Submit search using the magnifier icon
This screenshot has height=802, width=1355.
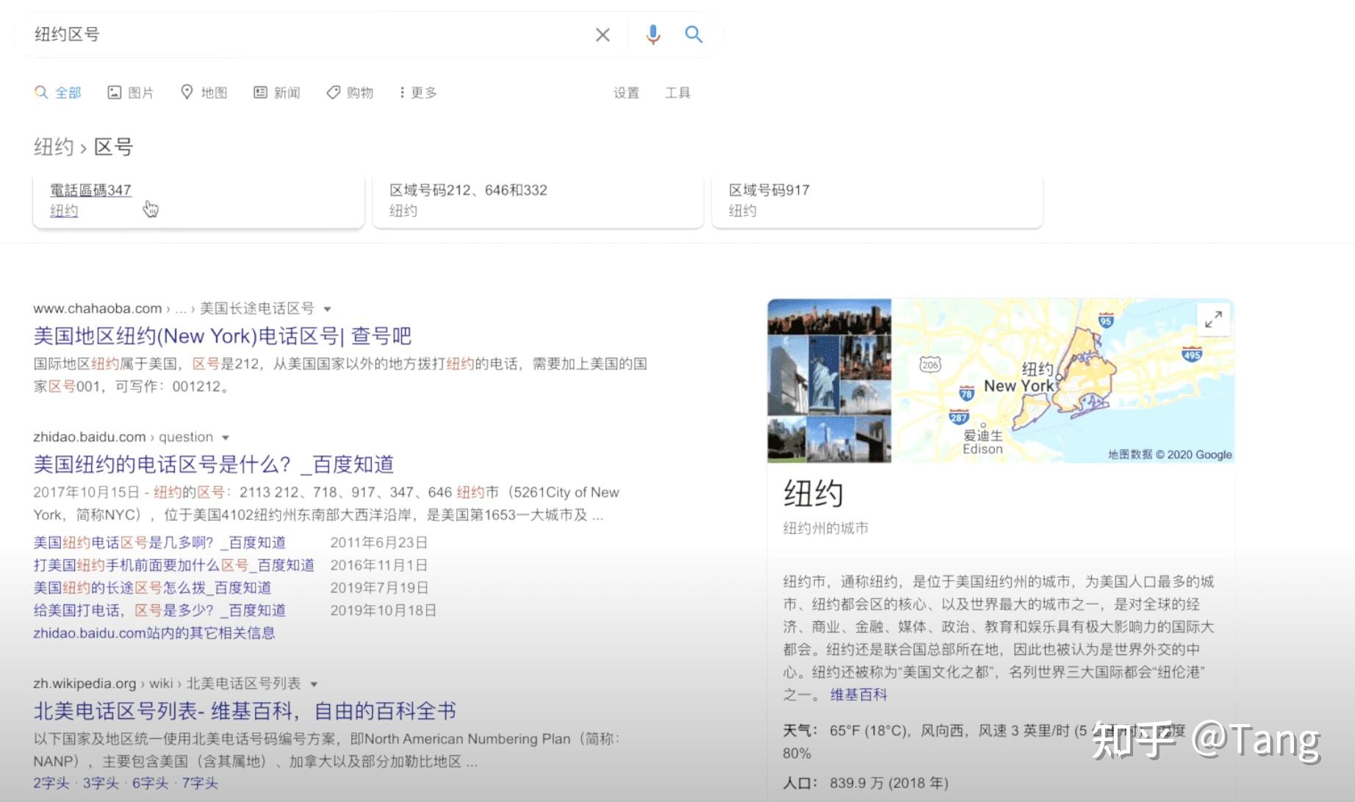(x=694, y=34)
